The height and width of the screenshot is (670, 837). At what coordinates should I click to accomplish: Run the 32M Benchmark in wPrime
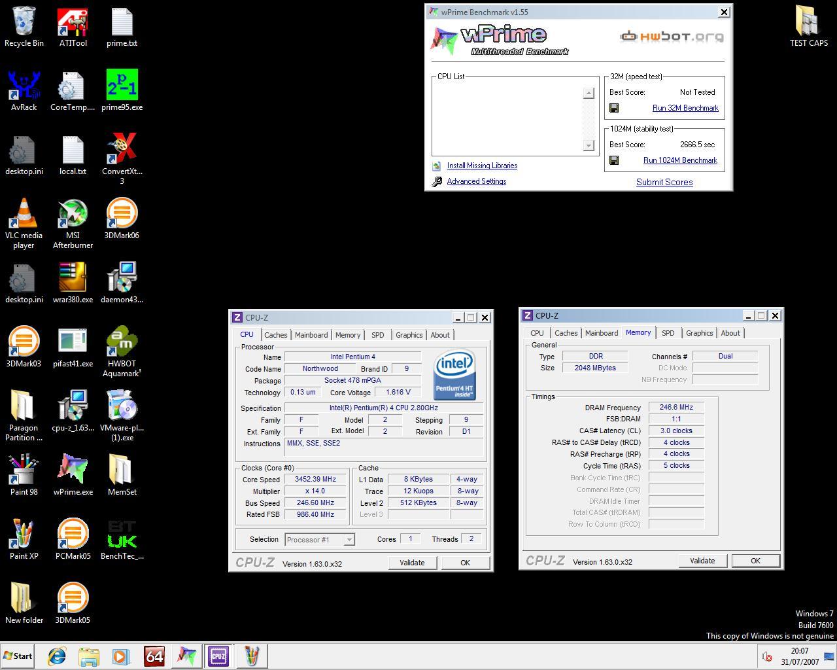[x=685, y=108]
